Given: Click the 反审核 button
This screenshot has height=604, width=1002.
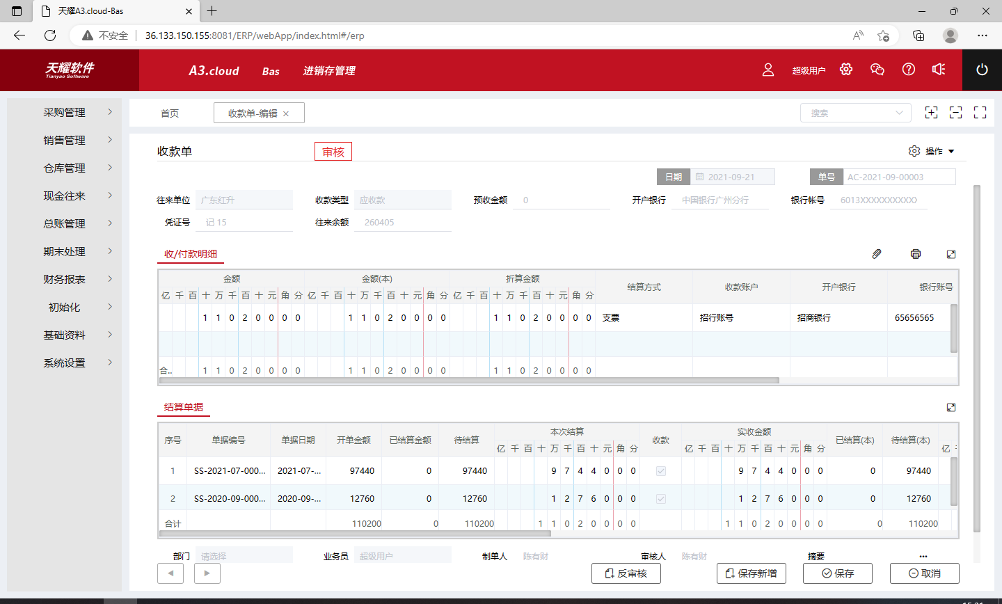Looking at the screenshot, I should pos(626,573).
